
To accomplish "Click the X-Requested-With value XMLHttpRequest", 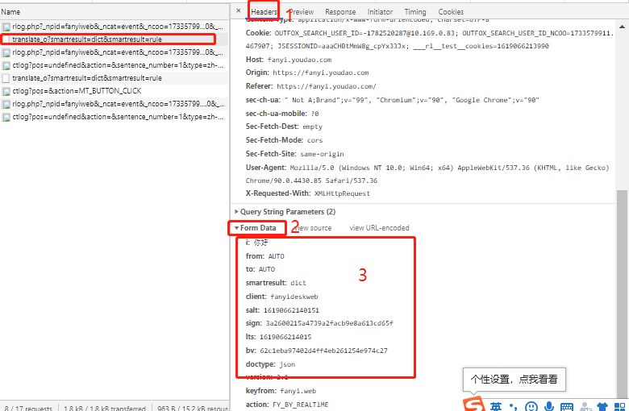I will point(342,193).
